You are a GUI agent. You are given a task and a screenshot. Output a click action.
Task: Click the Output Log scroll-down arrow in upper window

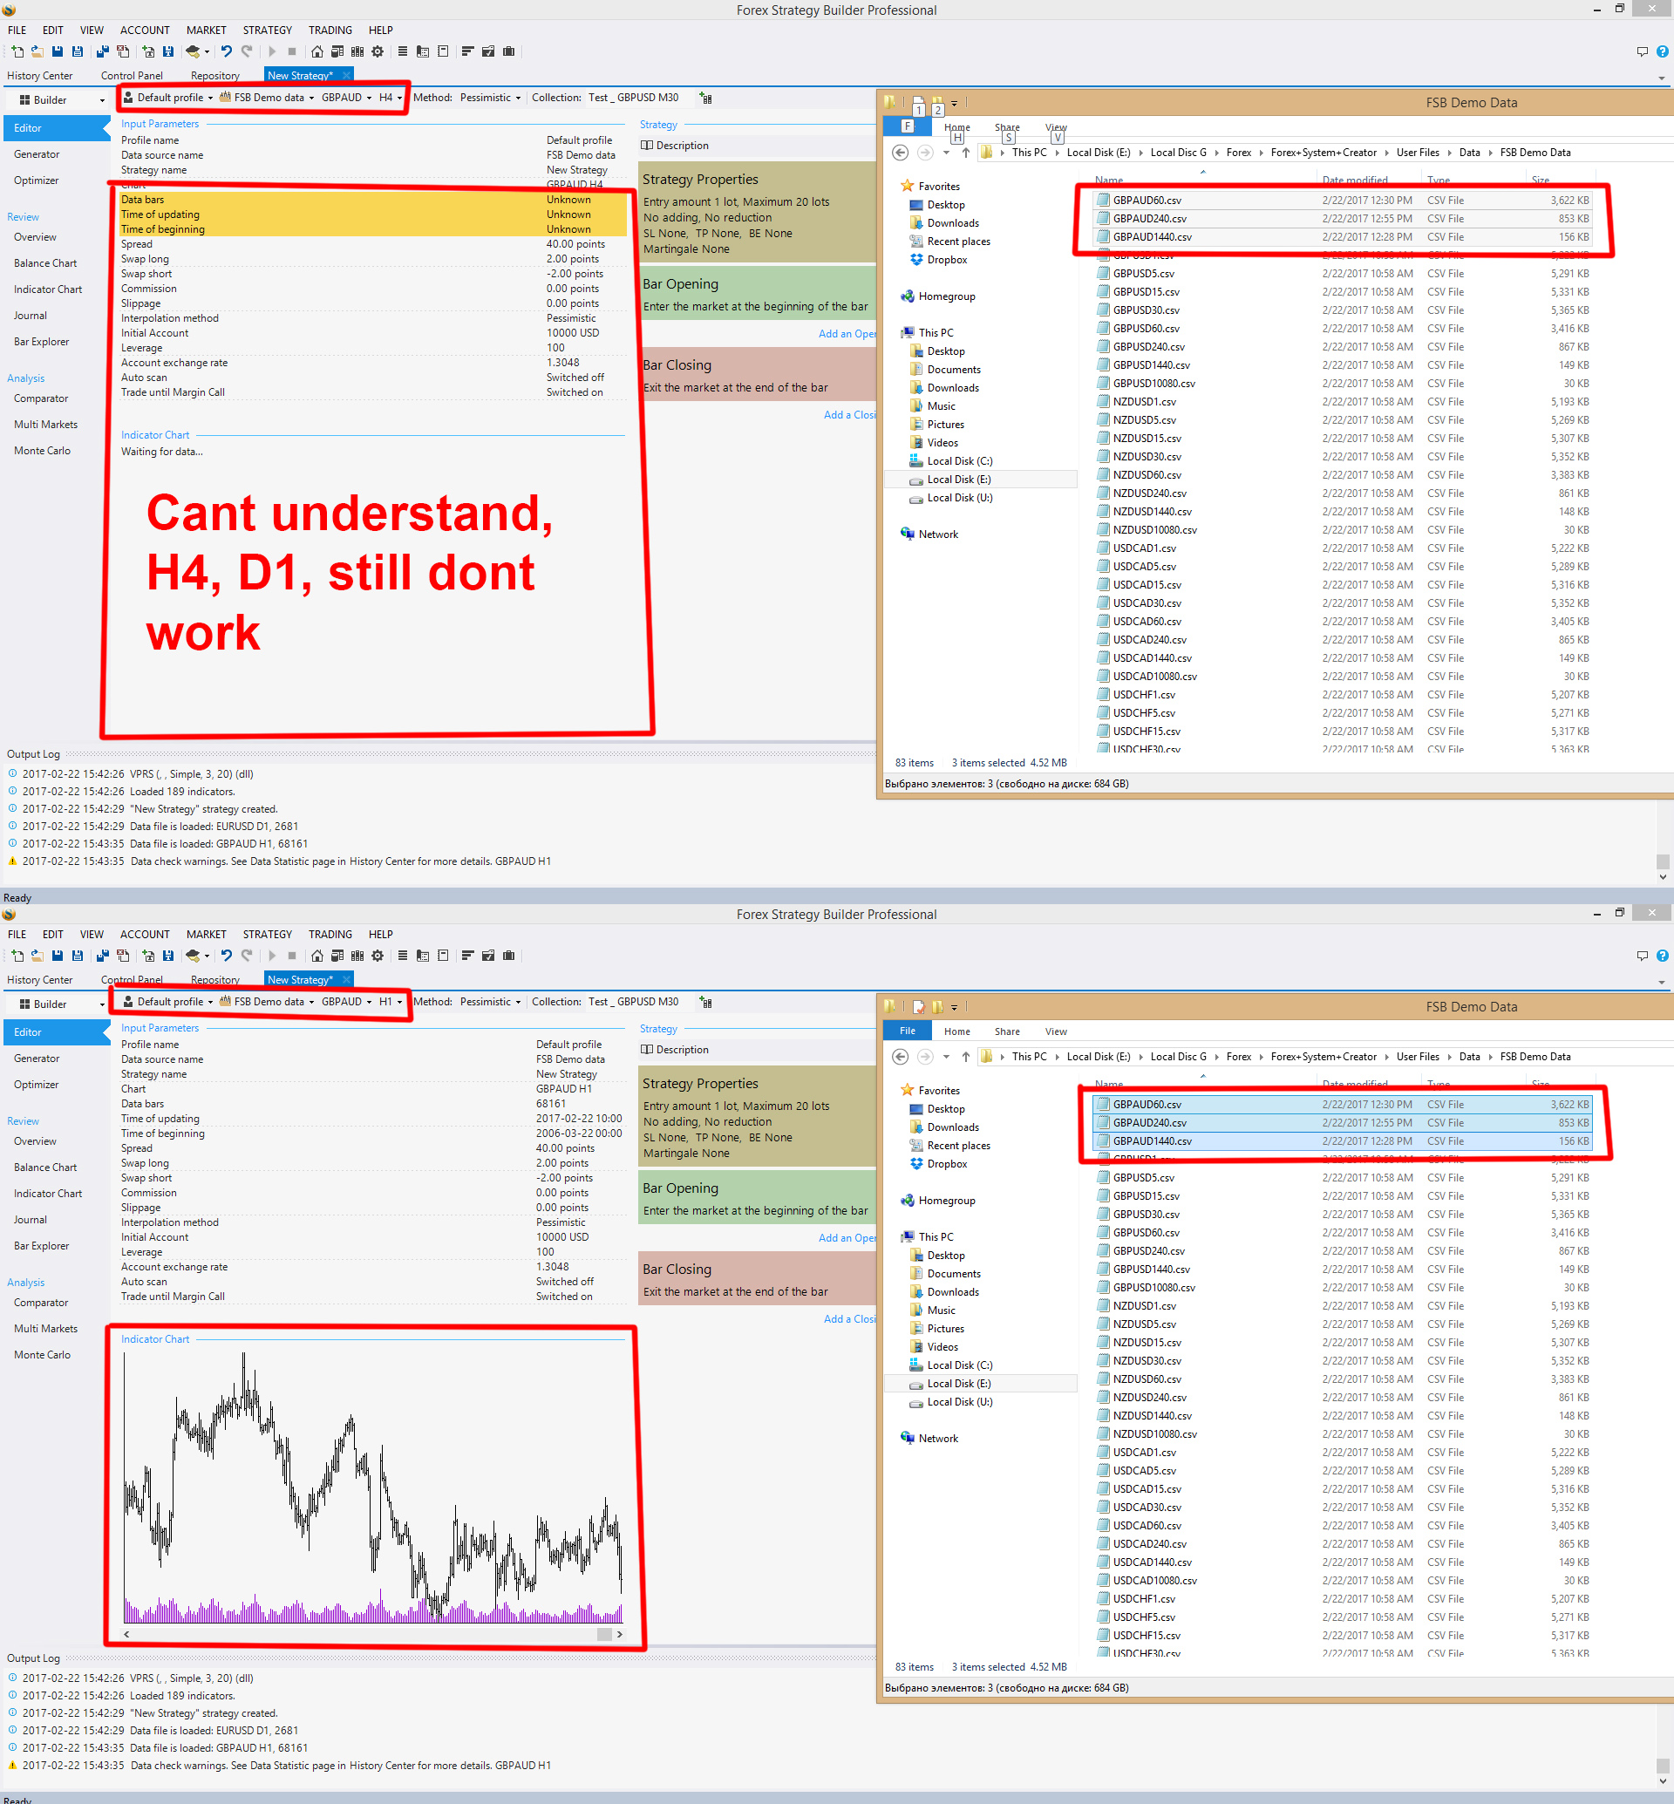[x=1662, y=877]
